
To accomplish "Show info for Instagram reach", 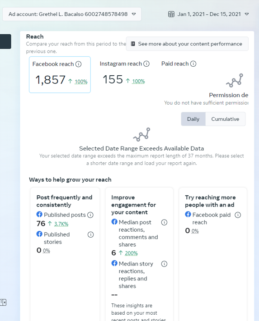I will [x=146, y=64].
